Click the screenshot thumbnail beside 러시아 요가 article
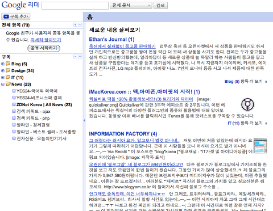 pos(260,146)
